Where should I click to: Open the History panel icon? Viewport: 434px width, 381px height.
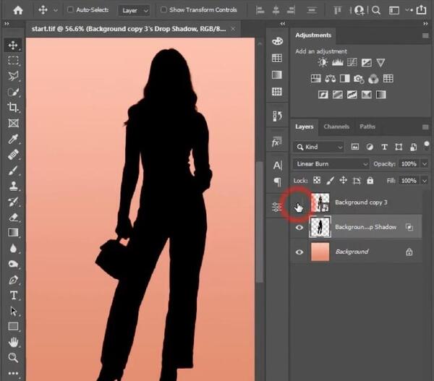pos(277,116)
